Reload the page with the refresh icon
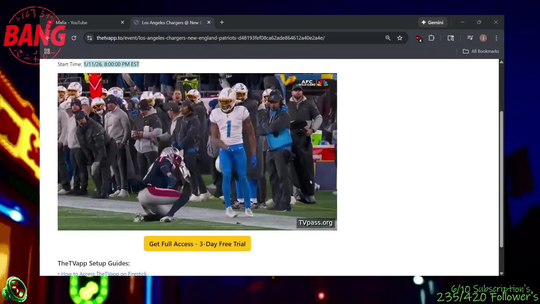Image resolution: width=540 pixels, height=304 pixels. click(x=74, y=38)
